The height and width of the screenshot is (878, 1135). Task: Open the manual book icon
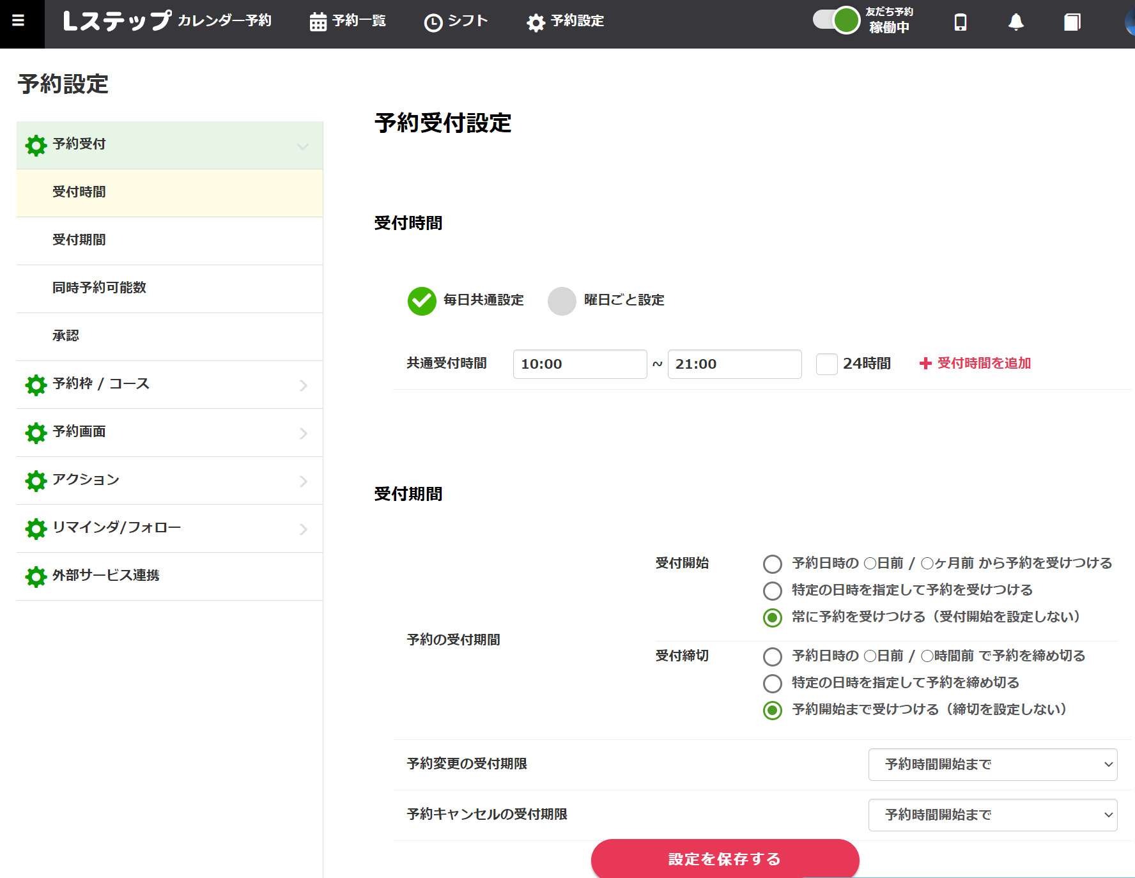point(1072,22)
